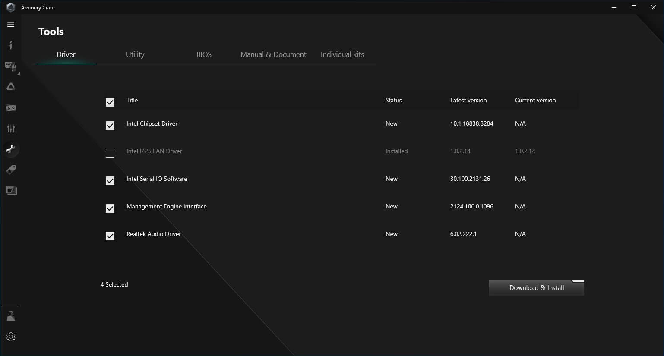Open the Device keyboard and mouse icon

point(11,66)
